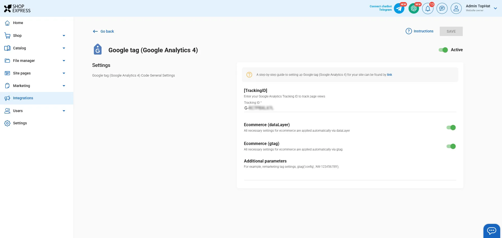Click the Home house icon
The height and width of the screenshot is (238, 502).
point(7,23)
